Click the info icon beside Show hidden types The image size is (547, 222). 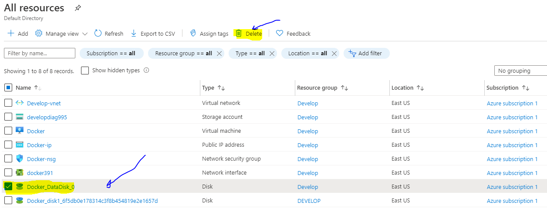[x=146, y=70]
